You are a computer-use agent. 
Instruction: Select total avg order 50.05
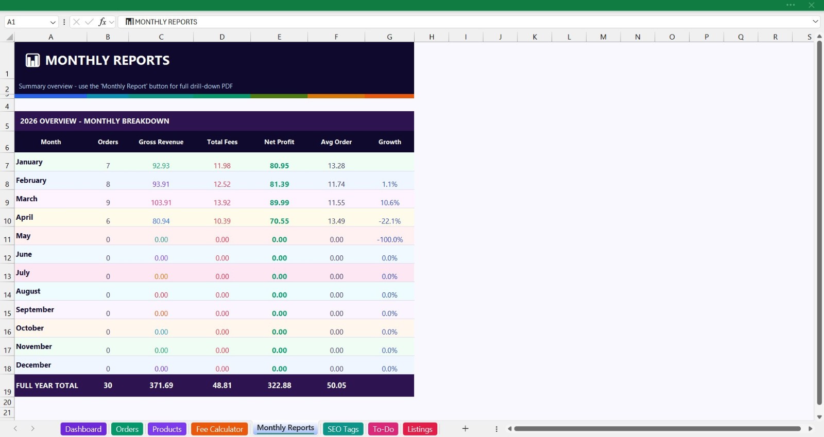tap(336, 386)
